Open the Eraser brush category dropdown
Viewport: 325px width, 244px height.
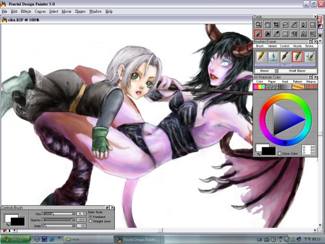265,71
